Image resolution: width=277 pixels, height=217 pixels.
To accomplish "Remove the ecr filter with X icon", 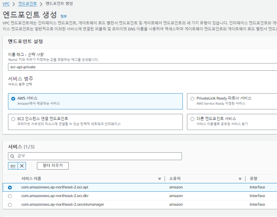I will [x=22, y=166].
